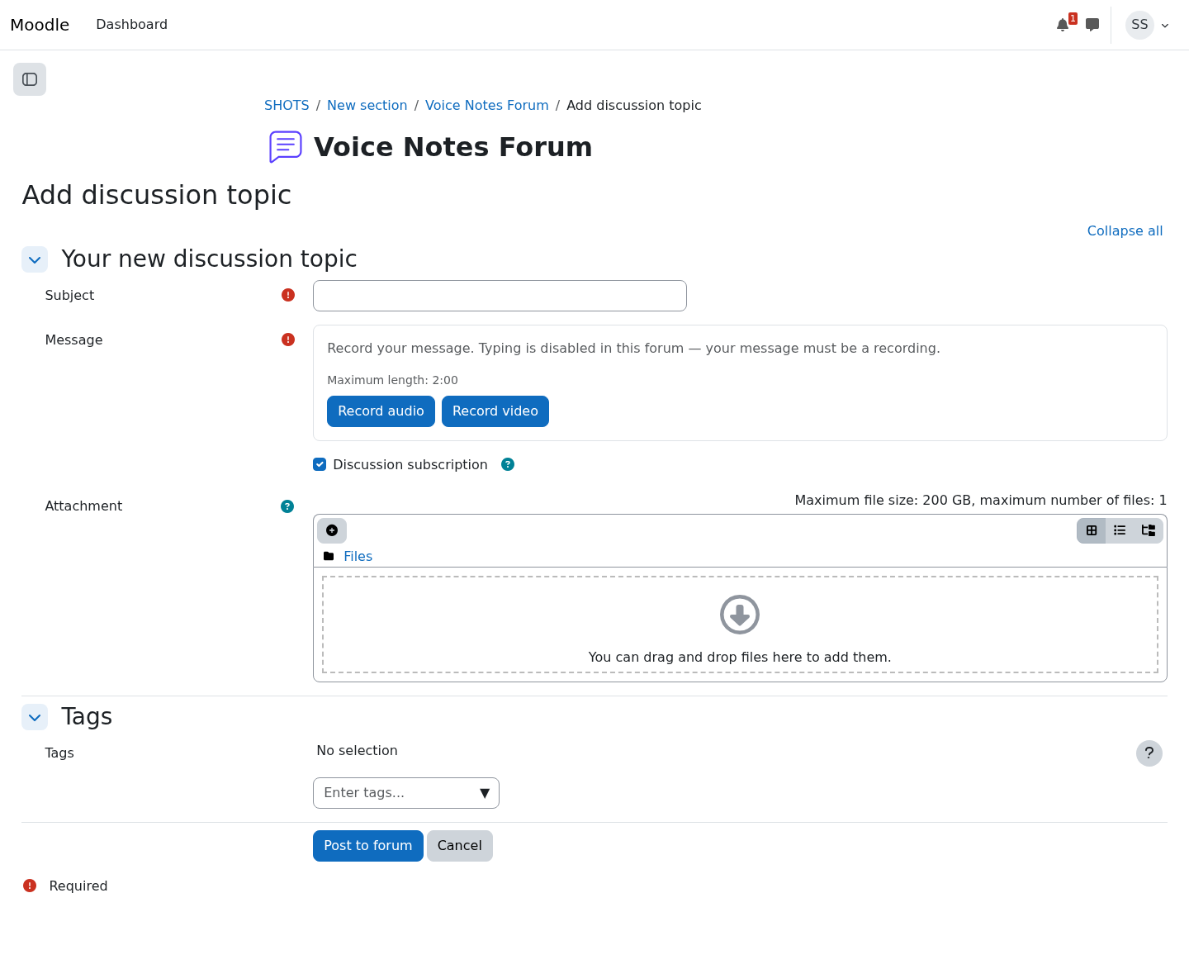Switch file view to details list

[x=1120, y=530]
